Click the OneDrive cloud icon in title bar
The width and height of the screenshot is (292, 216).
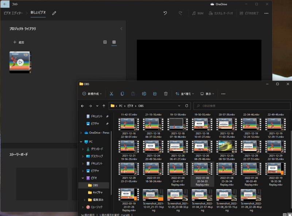click(212, 4)
